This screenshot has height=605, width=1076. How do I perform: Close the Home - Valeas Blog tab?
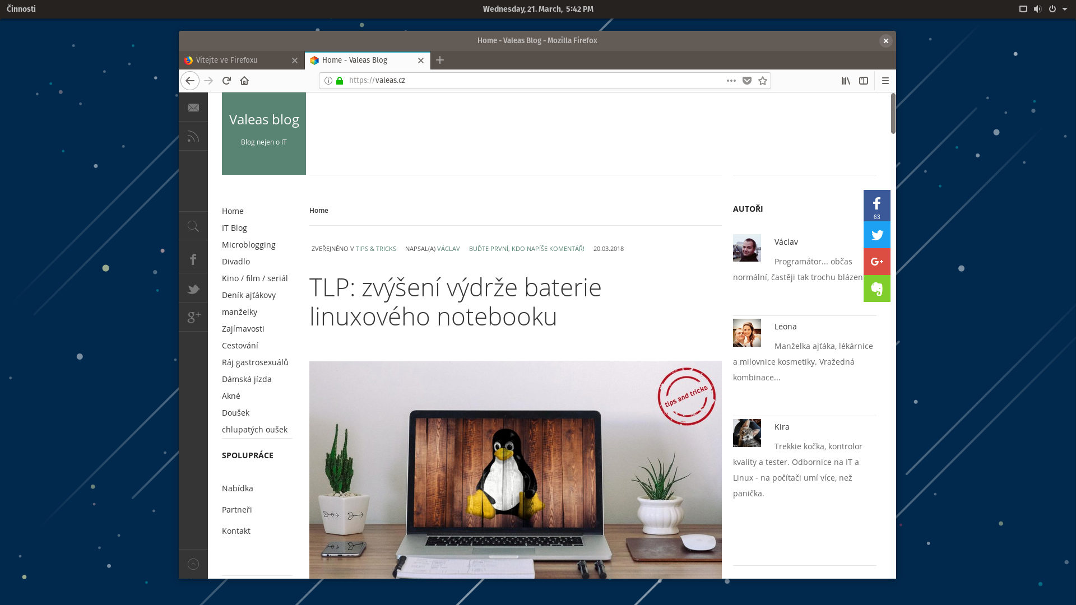click(421, 61)
